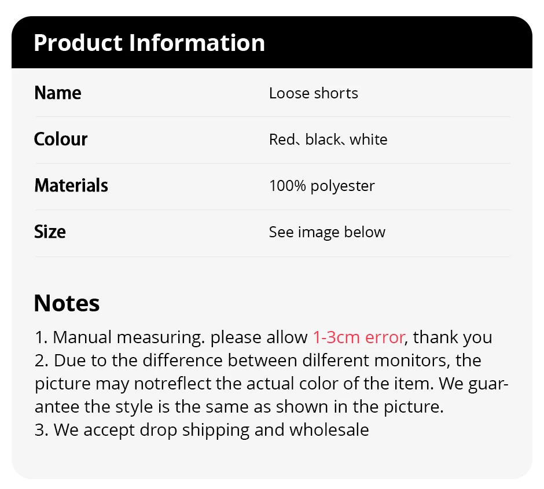
Task: Click the word Red in Colour values
Action: (282, 139)
